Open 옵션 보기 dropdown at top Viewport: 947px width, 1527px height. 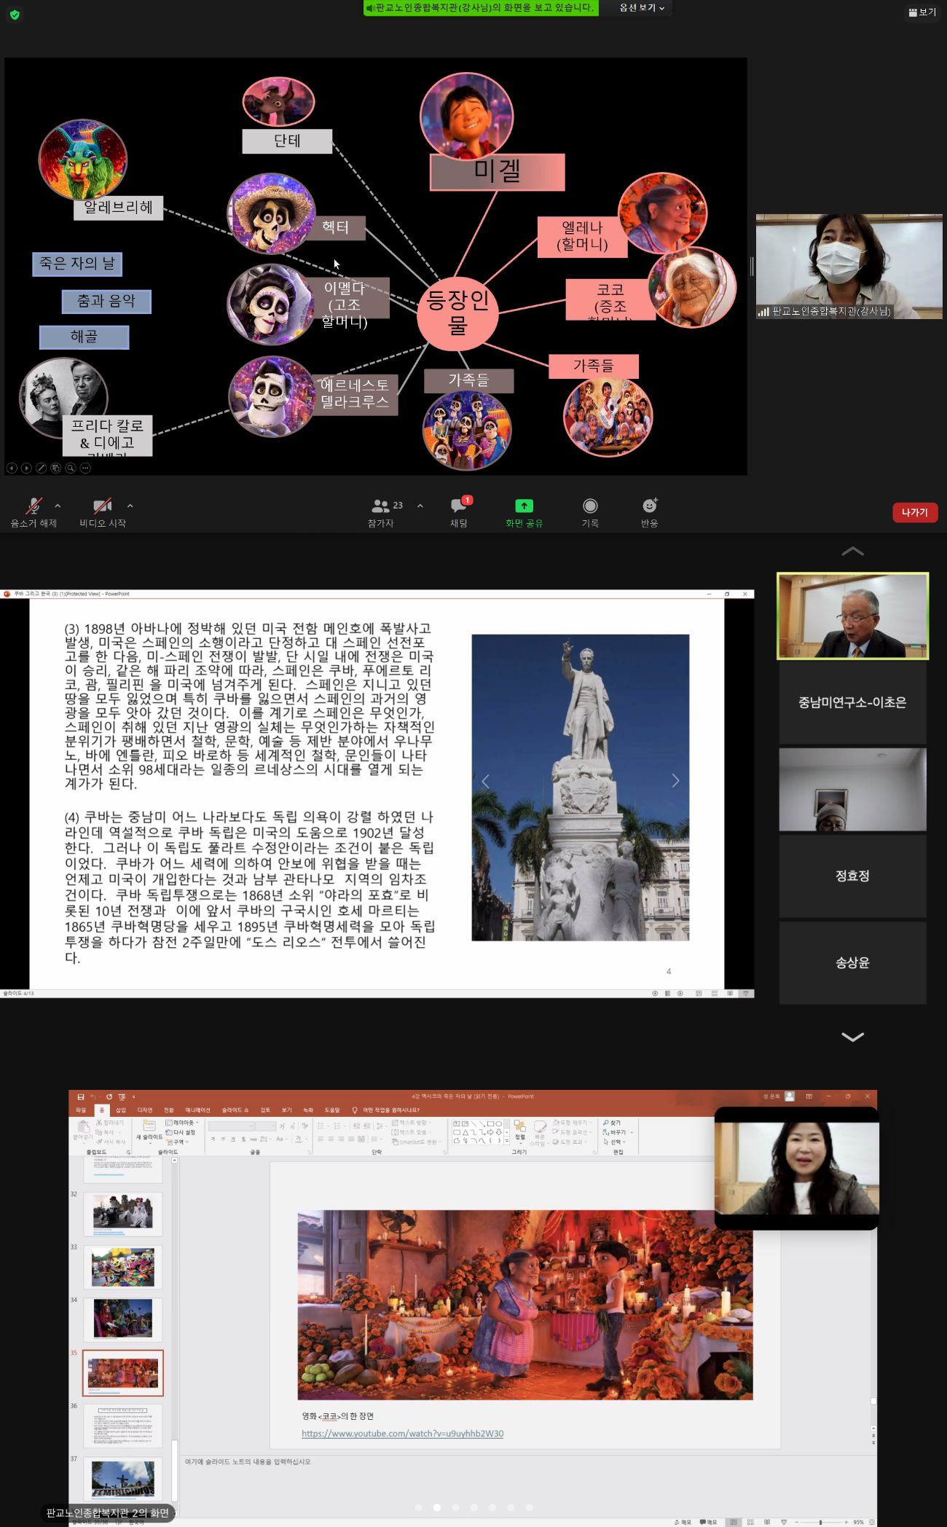[642, 8]
